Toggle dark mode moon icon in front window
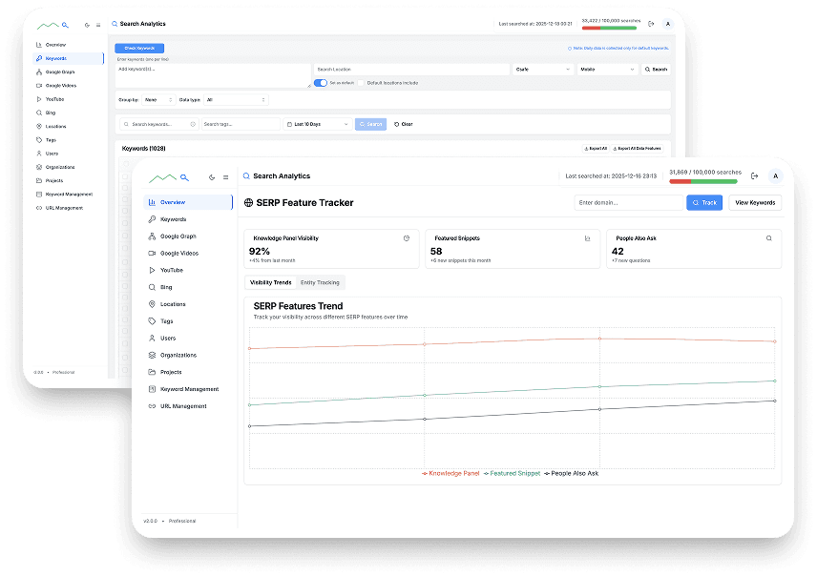 [x=212, y=177]
